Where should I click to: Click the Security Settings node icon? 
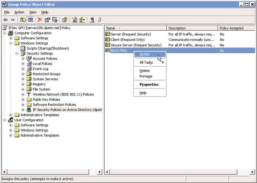[23, 54]
